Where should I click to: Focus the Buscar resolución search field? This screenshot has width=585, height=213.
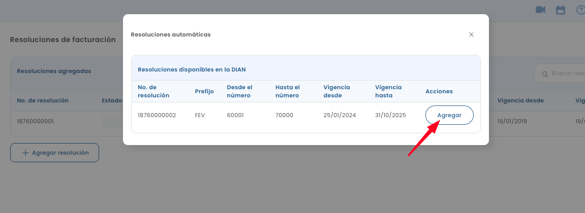point(567,74)
